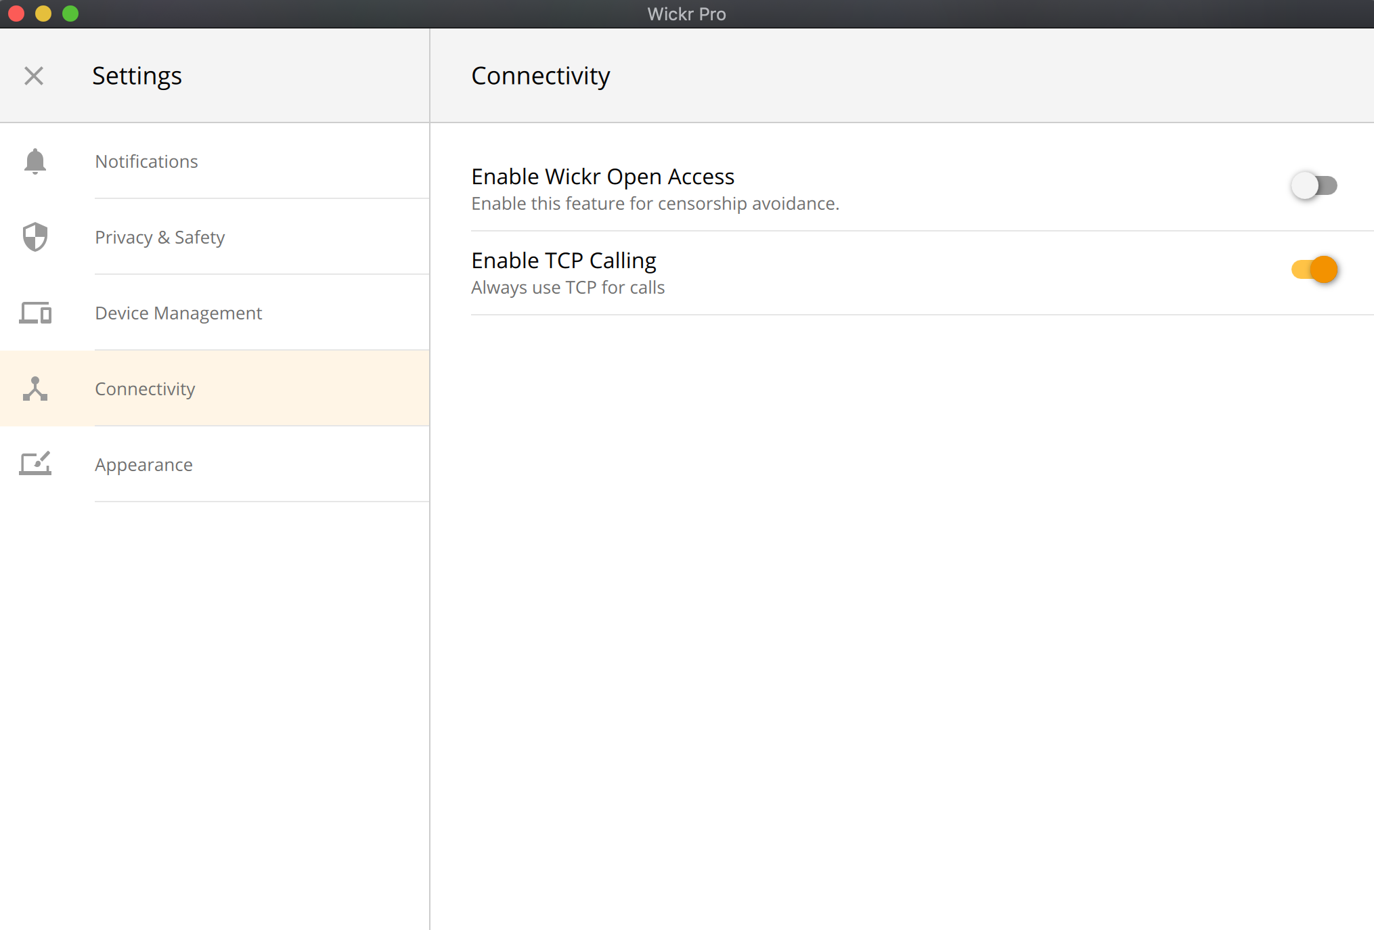Viewport: 1374px width, 930px height.
Task: Maximize the window with green button
Action: [x=70, y=14]
